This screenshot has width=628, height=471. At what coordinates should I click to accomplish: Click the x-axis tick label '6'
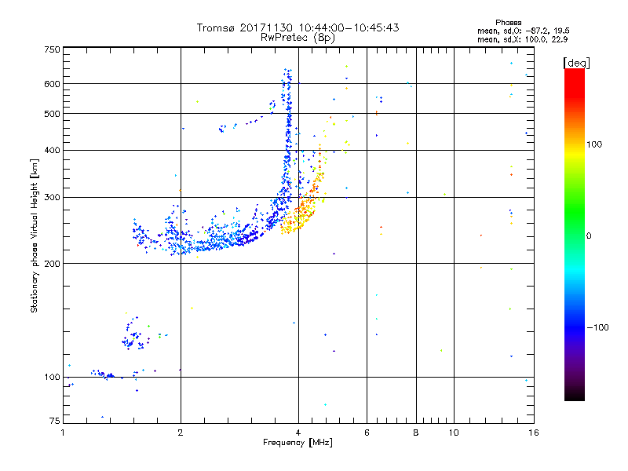click(367, 433)
